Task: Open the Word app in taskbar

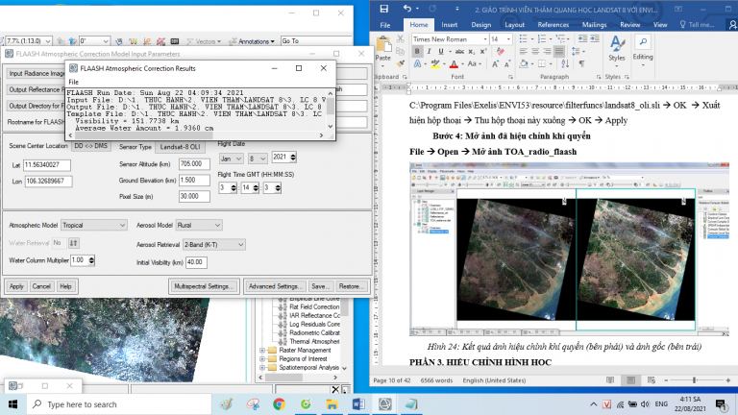Action: [x=357, y=404]
